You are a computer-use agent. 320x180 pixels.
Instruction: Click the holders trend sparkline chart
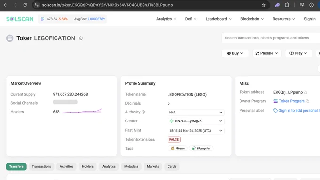pos(82,111)
